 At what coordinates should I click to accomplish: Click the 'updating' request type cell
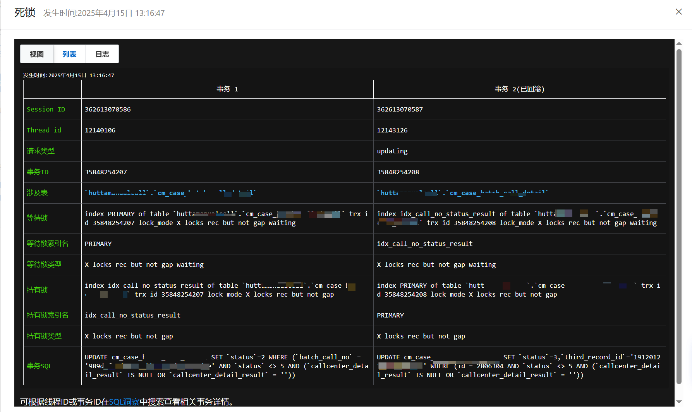(x=392, y=151)
